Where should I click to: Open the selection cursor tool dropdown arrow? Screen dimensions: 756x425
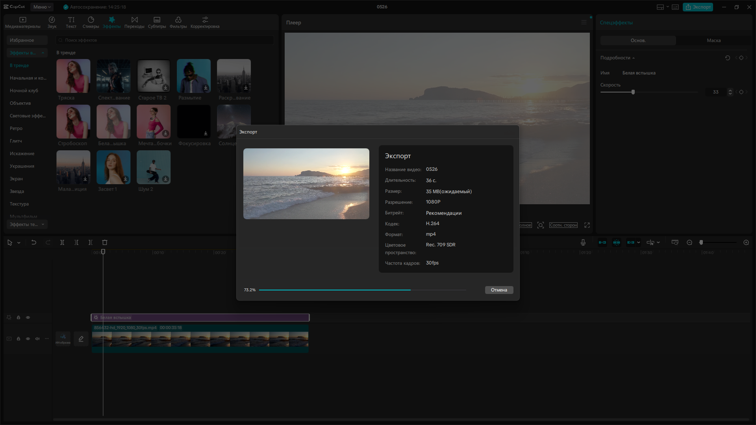[19, 243]
